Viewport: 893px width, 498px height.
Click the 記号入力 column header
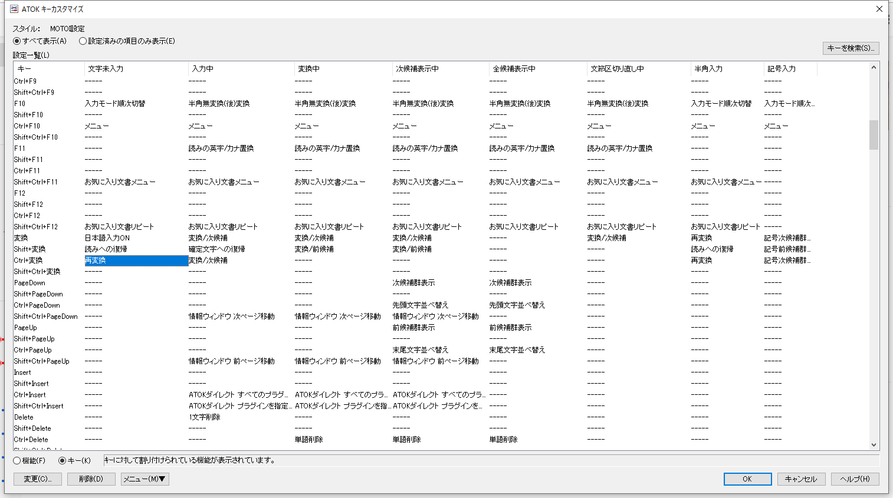[790, 69]
